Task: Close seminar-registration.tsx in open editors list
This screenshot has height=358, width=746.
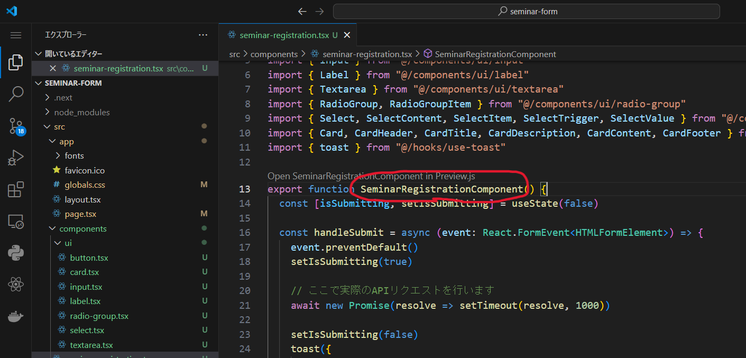Action: click(x=52, y=68)
